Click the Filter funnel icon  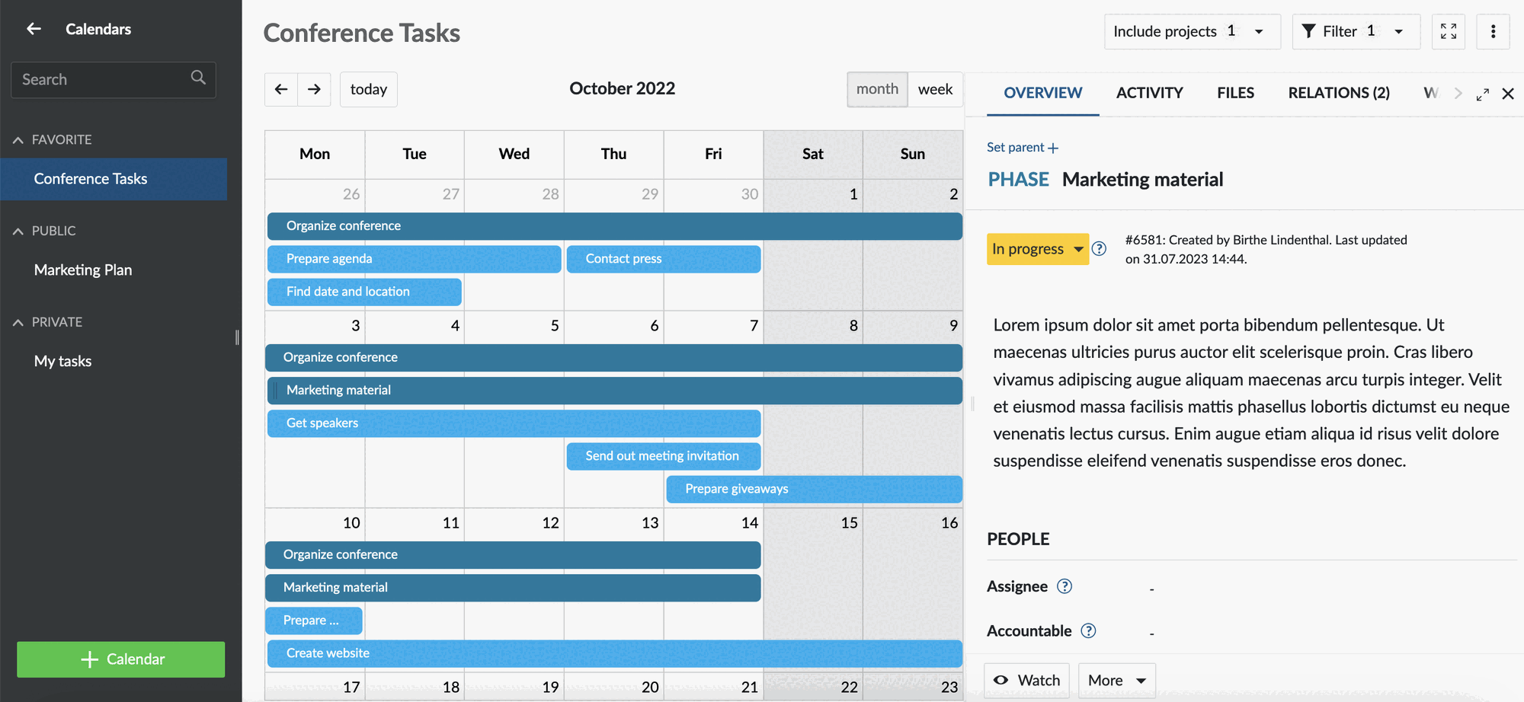(1308, 31)
